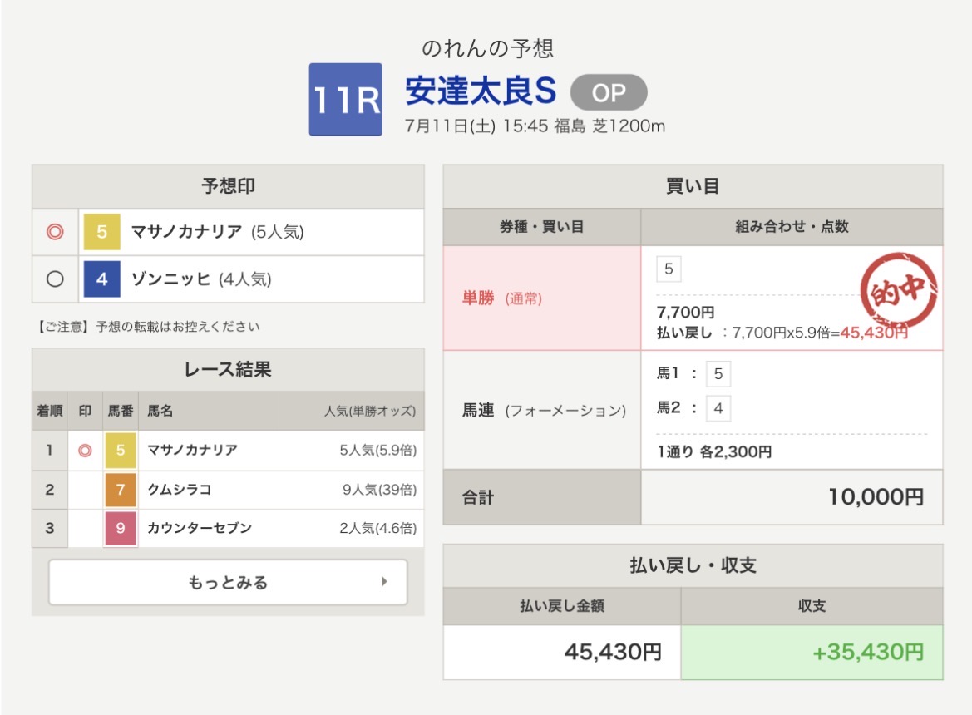The width and height of the screenshot is (972, 715).
Task: Click odds 5人気(5.9倍)
Action: [378, 450]
